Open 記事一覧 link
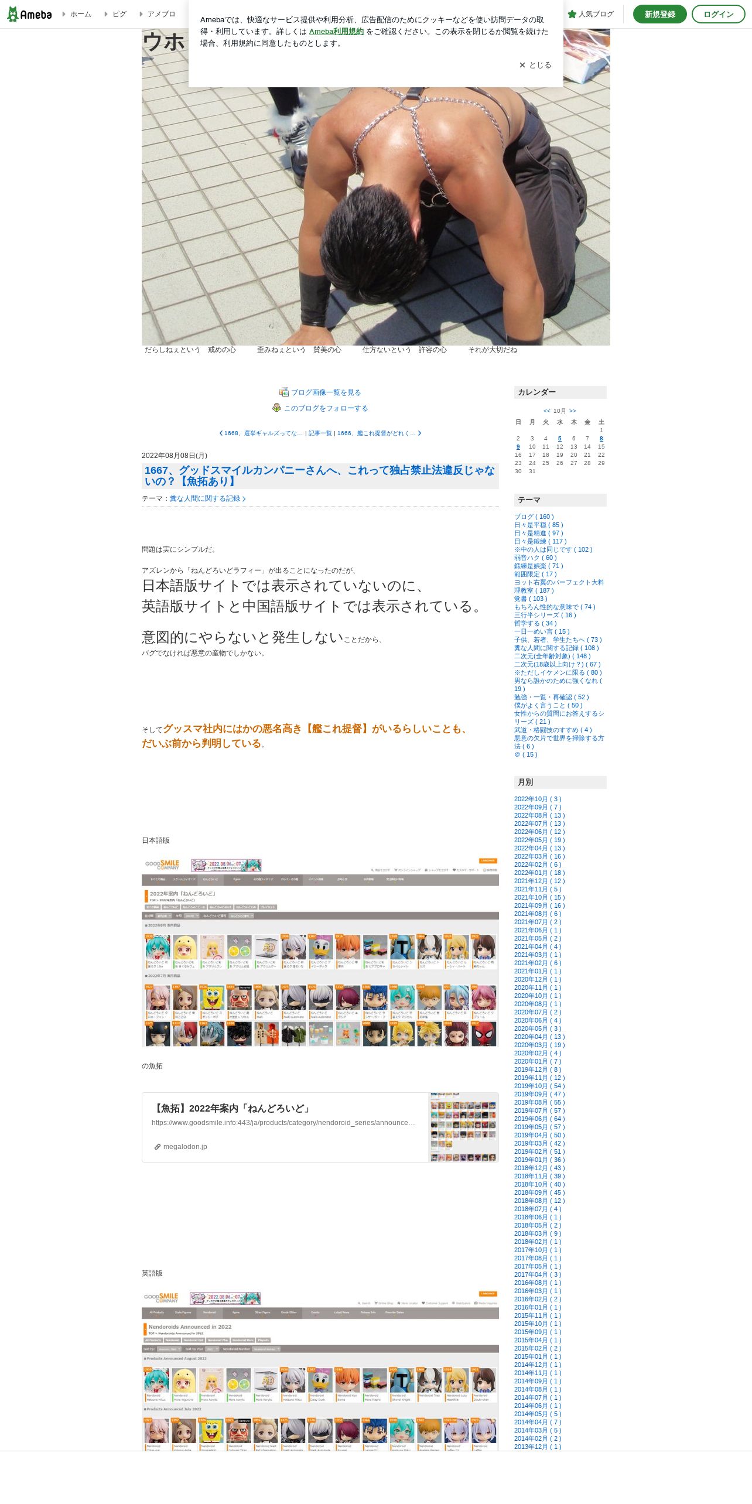The image size is (752, 1504). [320, 433]
